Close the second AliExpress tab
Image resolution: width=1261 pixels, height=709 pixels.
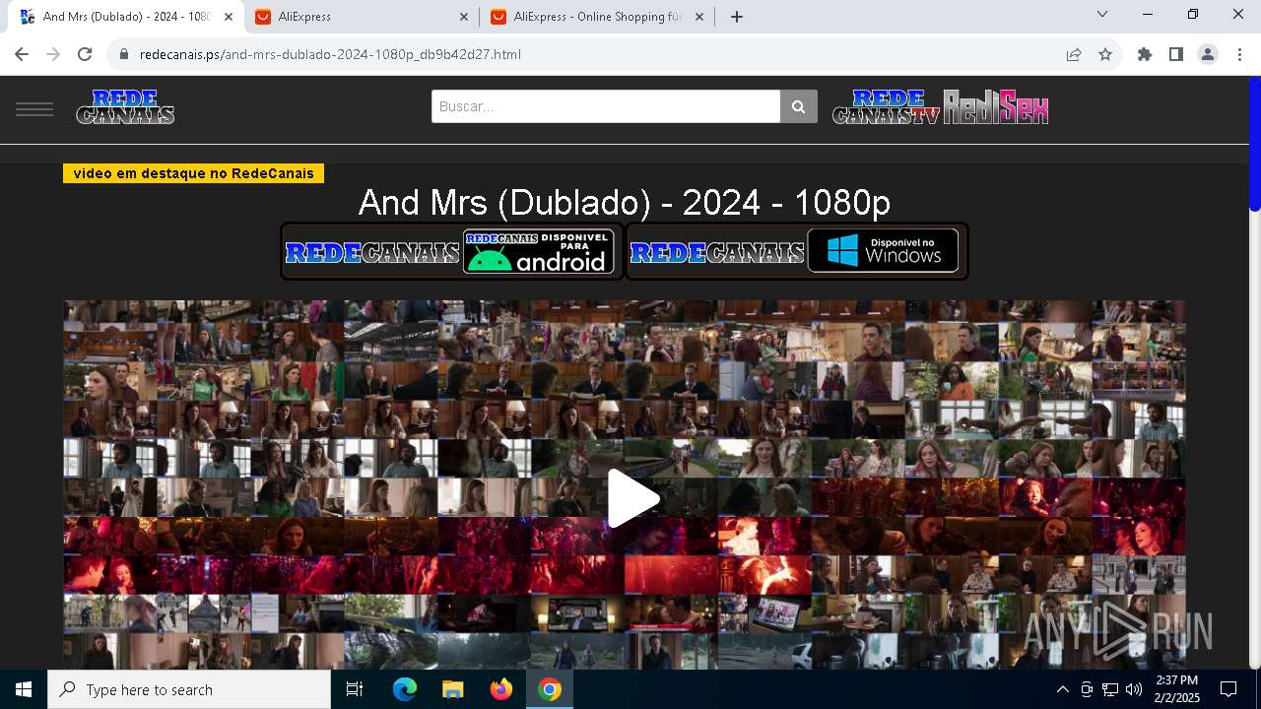(465, 17)
